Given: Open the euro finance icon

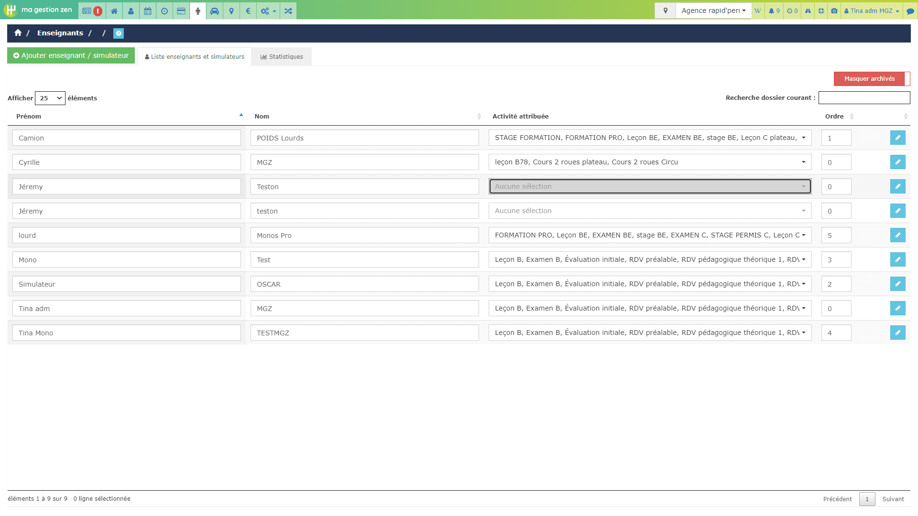Looking at the screenshot, I should 248,11.
